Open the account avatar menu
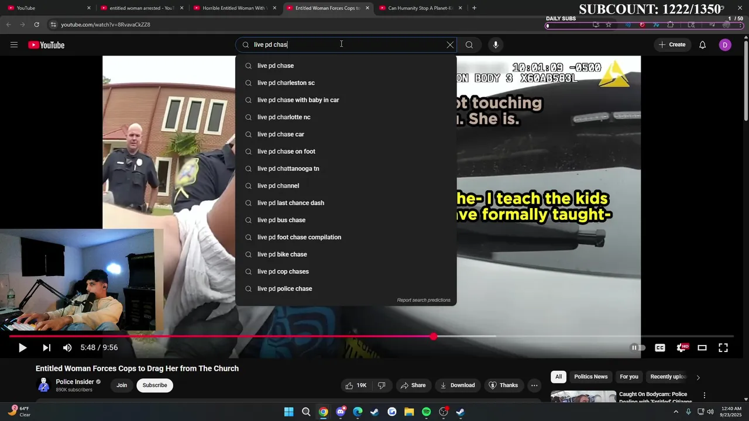749x421 pixels. click(x=725, y=45)
